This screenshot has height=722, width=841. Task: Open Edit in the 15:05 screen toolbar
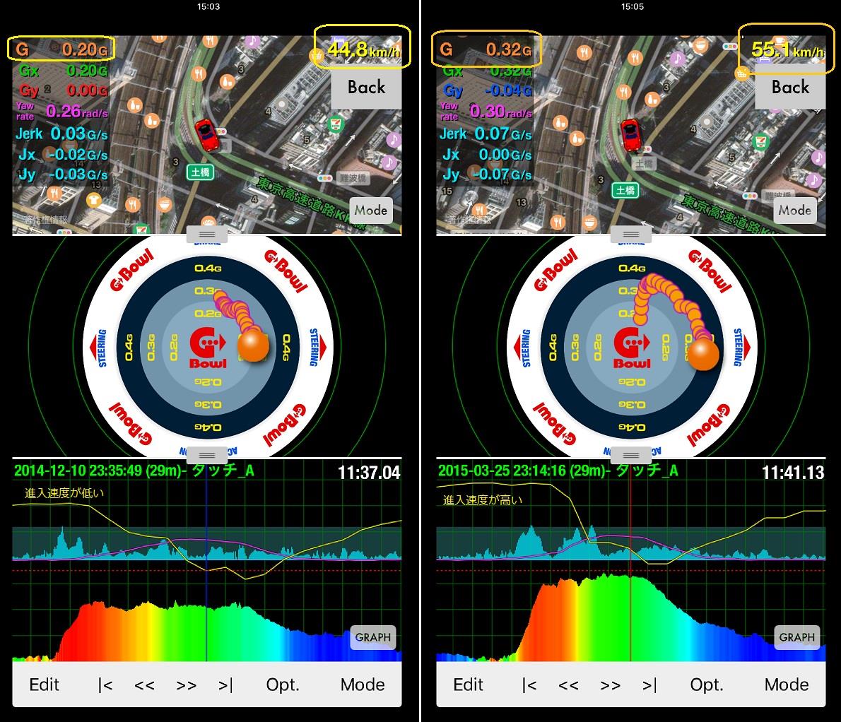coord(468,685)
